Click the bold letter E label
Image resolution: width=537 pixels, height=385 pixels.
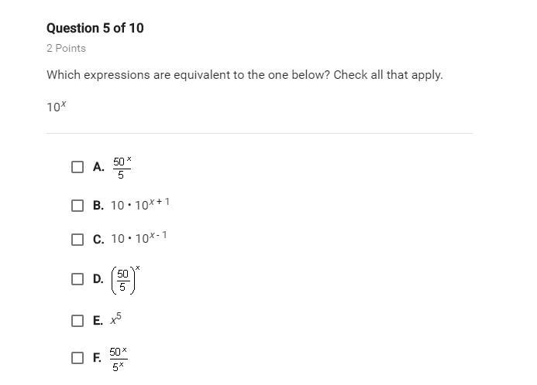tap(98, 321)
